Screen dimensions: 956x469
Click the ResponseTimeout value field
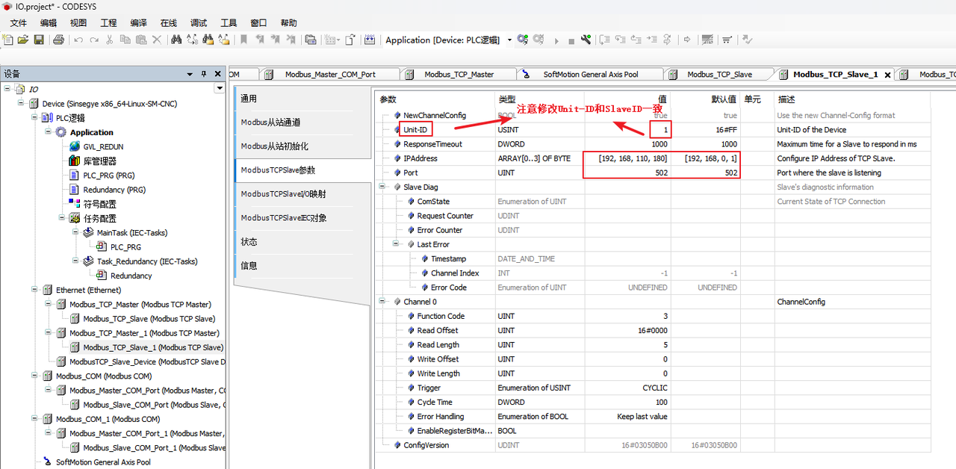627,144
